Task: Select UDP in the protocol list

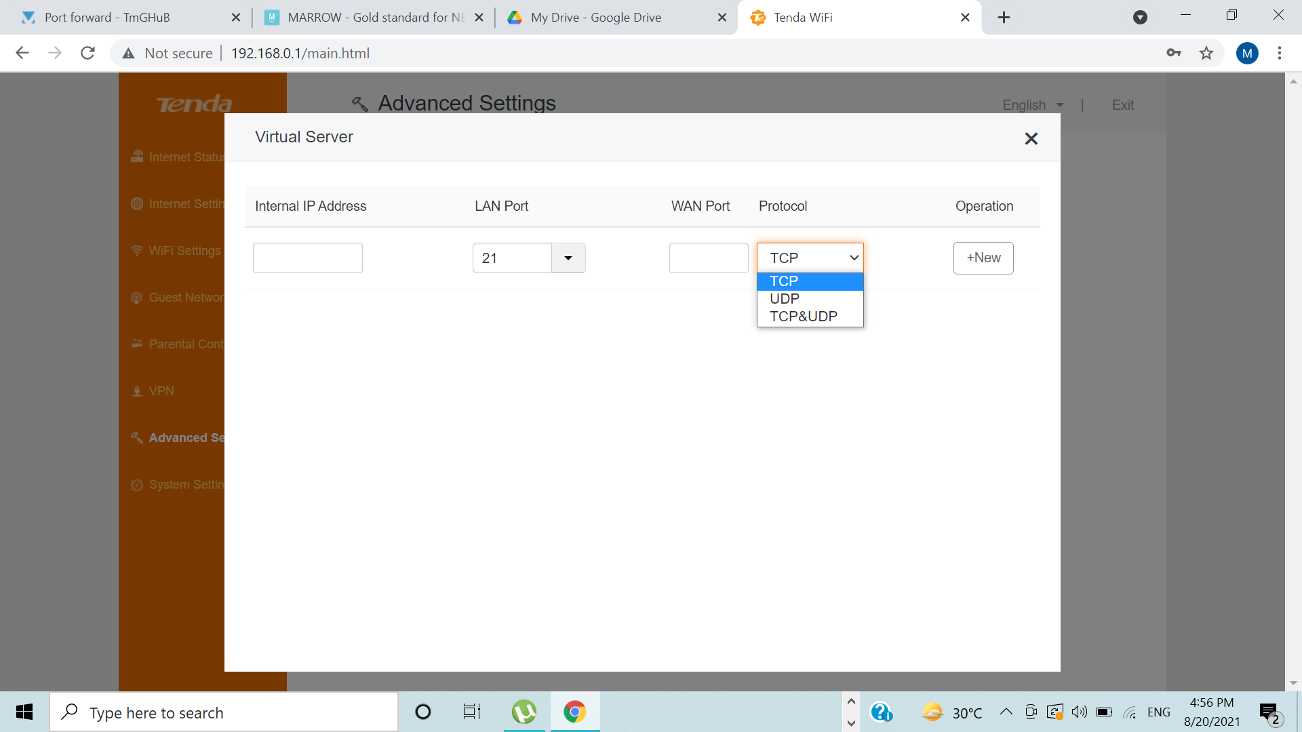Action: tap(785, 299)
